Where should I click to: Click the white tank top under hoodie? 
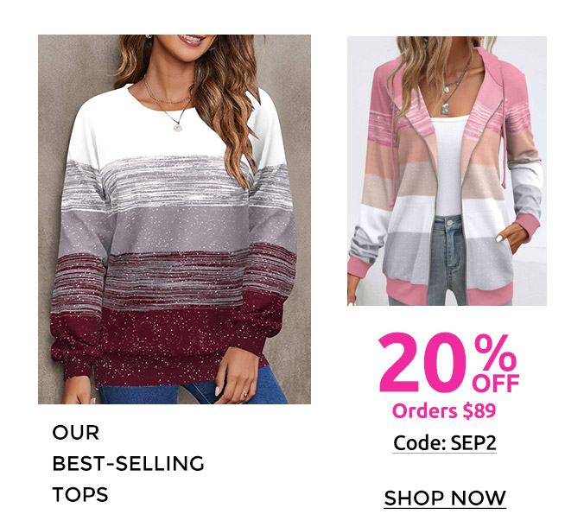pos(449,166)
